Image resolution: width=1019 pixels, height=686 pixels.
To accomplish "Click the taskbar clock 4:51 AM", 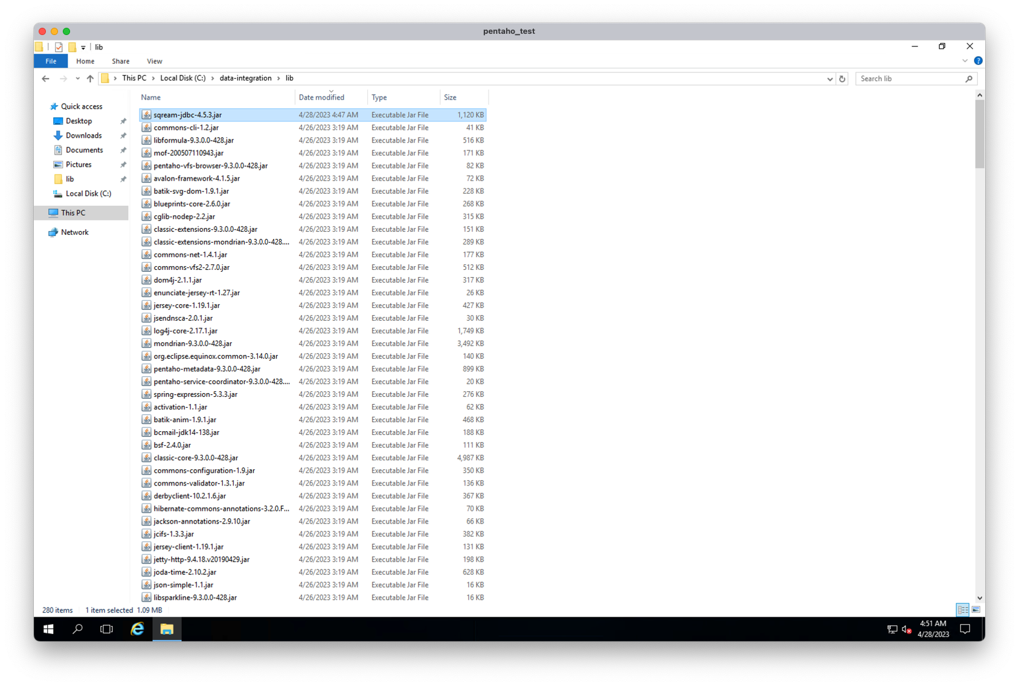I will [x=933, y=624].
